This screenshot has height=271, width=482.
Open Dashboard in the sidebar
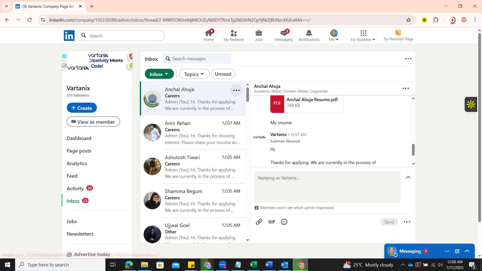point(79,138)
